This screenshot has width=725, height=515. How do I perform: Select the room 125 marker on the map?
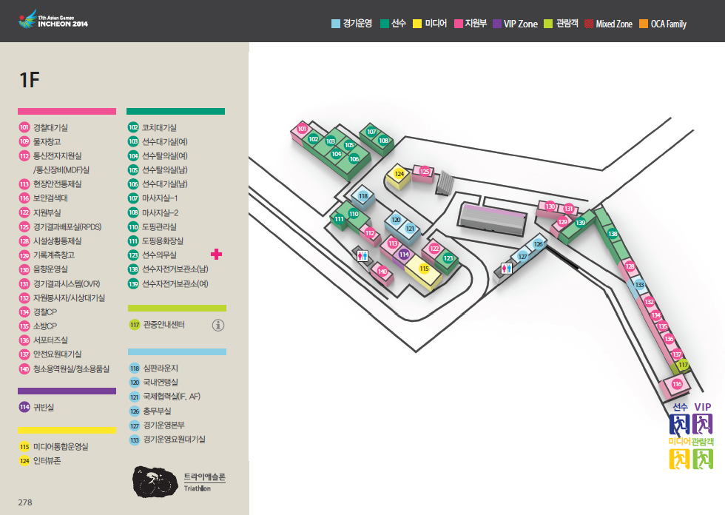[x=425, y=172]
